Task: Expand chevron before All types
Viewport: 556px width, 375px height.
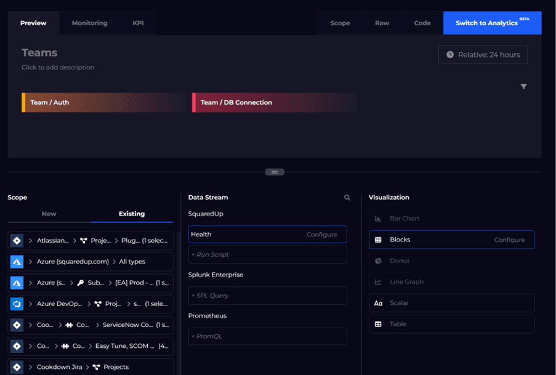Action: tap(114, 262)
